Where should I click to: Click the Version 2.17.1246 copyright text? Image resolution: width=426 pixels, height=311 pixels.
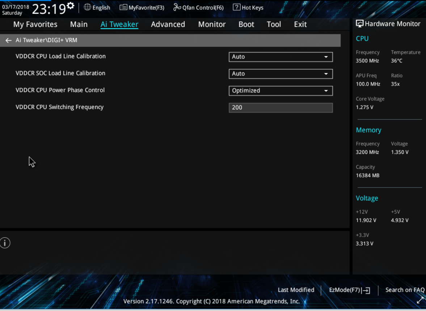pyautogui.click(x=212, y=301)
